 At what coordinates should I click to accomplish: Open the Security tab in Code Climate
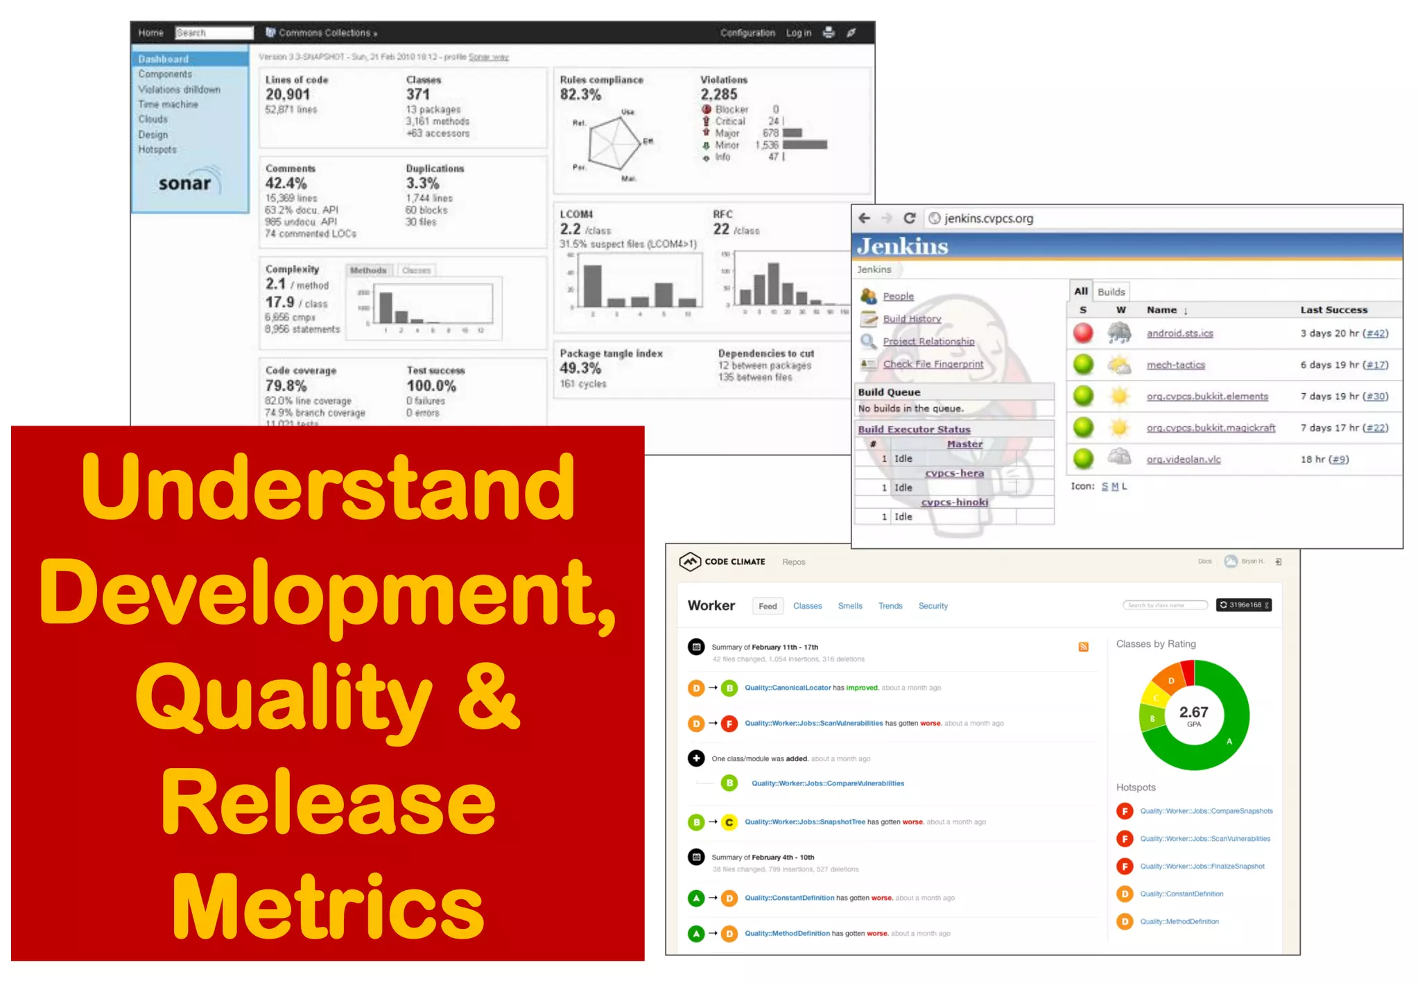click(933, 606)
